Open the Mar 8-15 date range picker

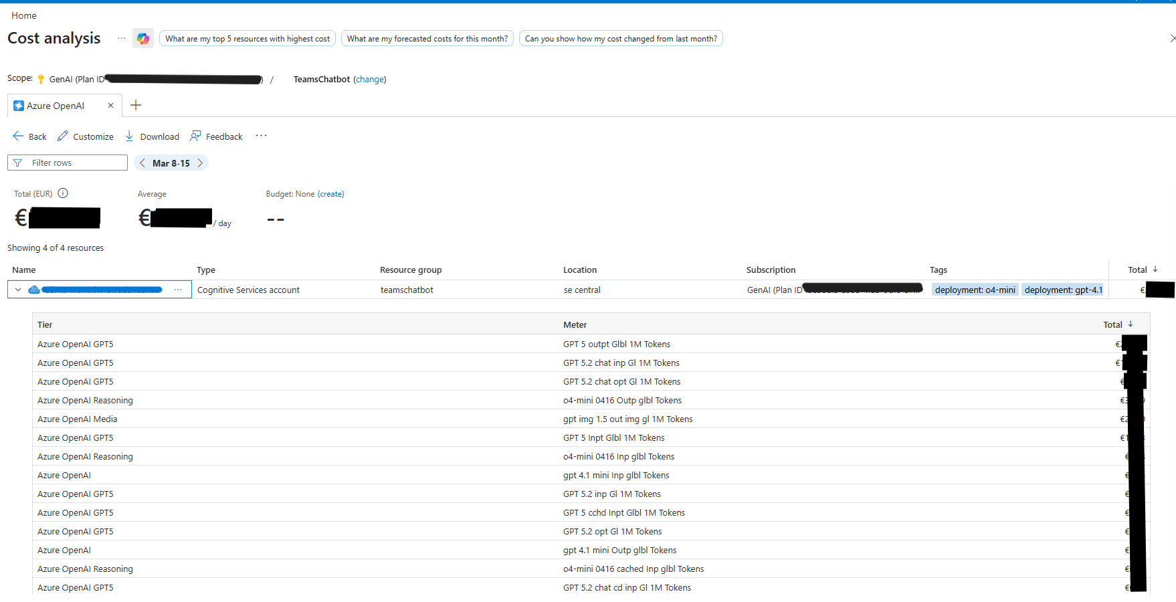[x=171, y=163]
